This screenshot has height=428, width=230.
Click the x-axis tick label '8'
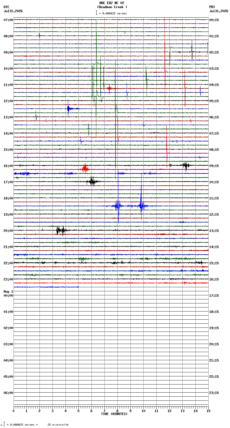pos(117,411)
